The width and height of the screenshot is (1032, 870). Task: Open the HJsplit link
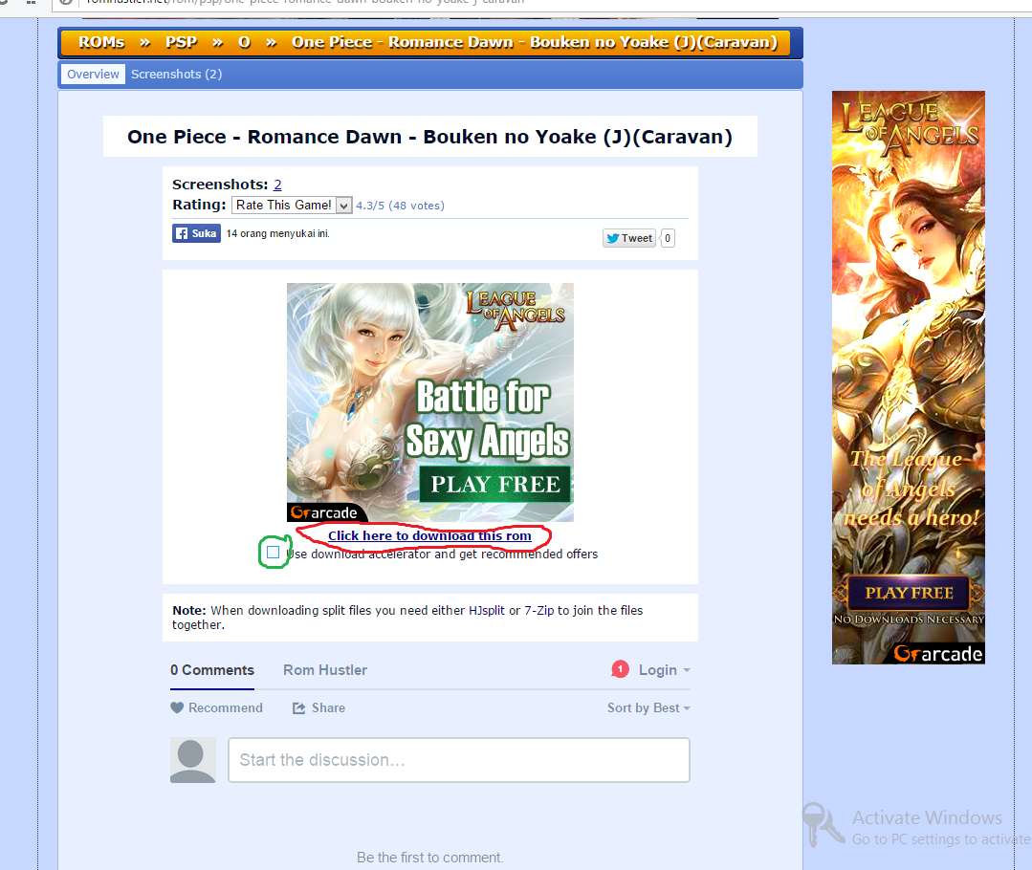[487, 611]
